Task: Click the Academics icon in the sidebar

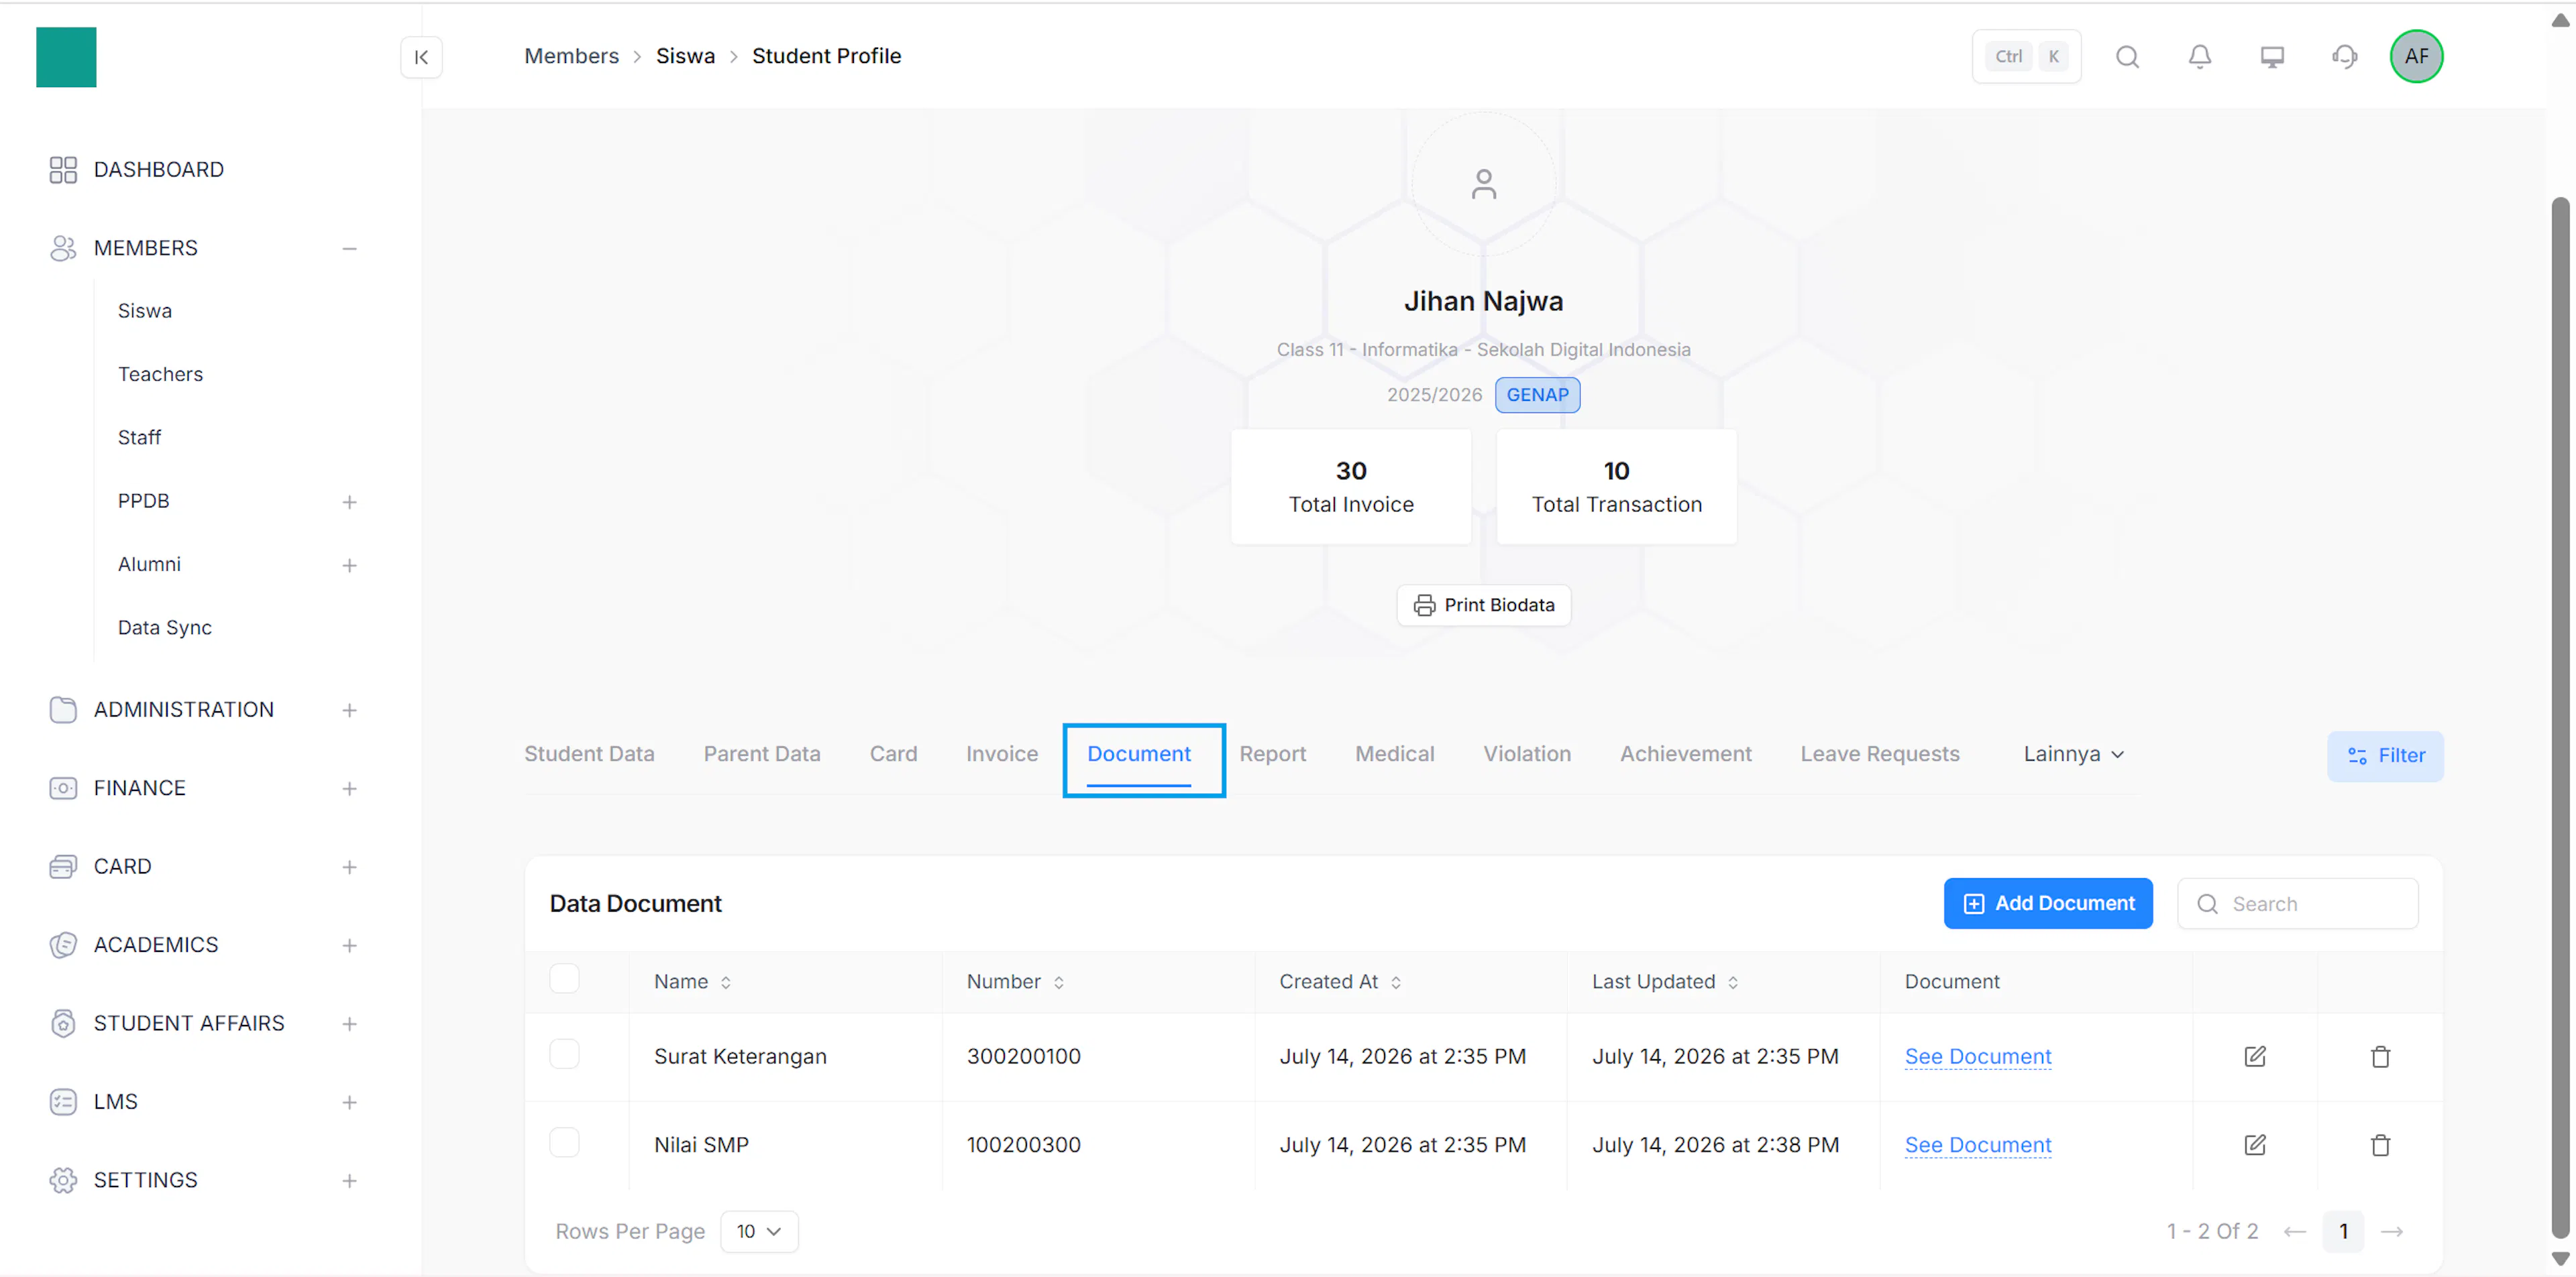Action: 63,945
